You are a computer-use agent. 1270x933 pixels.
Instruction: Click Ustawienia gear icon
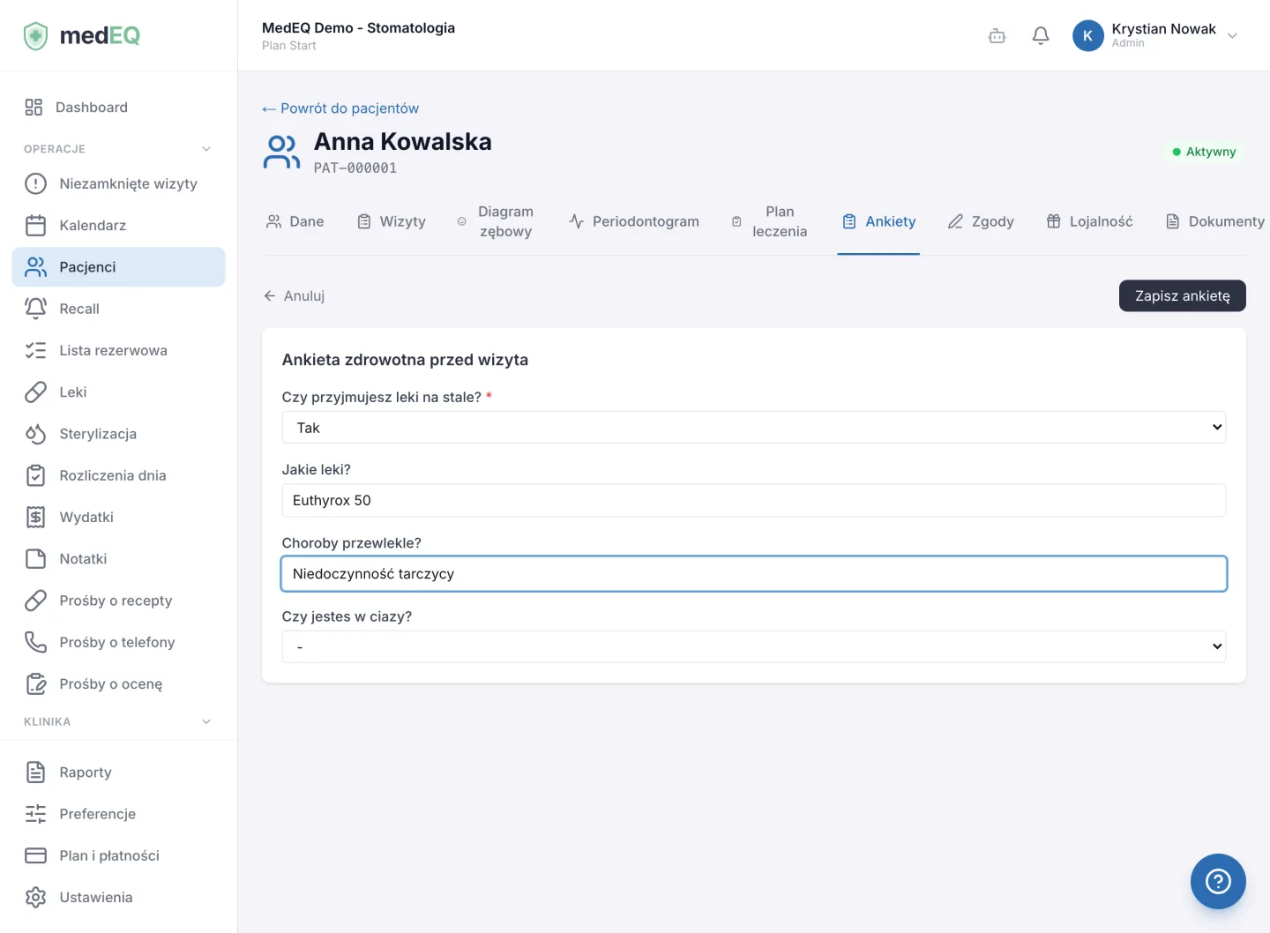pyautogui.click(x=35, y=898)
